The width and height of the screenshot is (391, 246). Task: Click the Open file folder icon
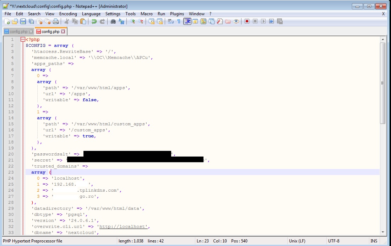click(x=15, y=21)
